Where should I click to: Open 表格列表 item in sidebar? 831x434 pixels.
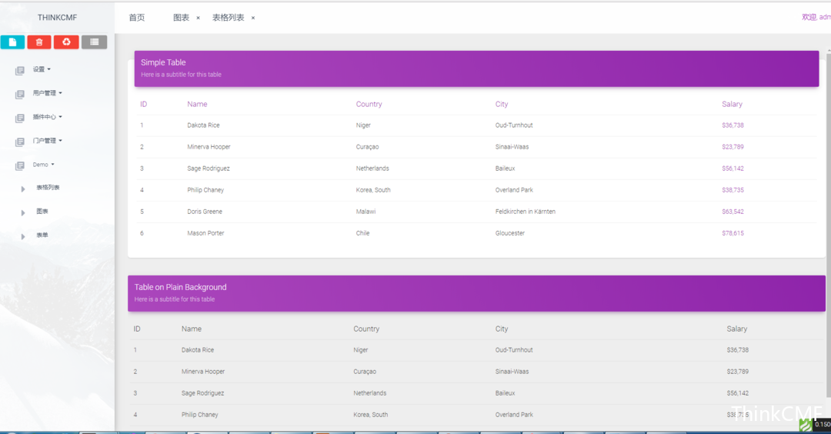tap(48, 188)
